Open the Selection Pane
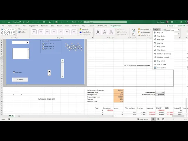 pyautogui.click(x=144, y=35)
